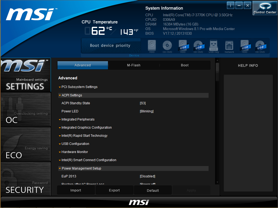The height and width of the screenshot is (208, 278).
Task: Click the Import button
Action: click(76, 190)
